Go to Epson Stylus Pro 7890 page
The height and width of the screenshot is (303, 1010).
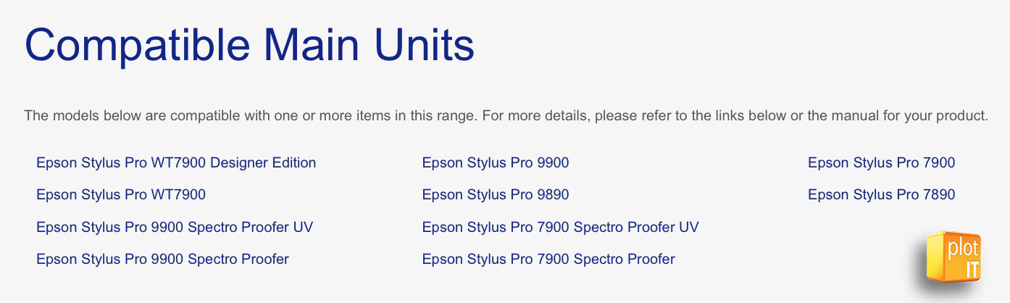tap(882, 194)
